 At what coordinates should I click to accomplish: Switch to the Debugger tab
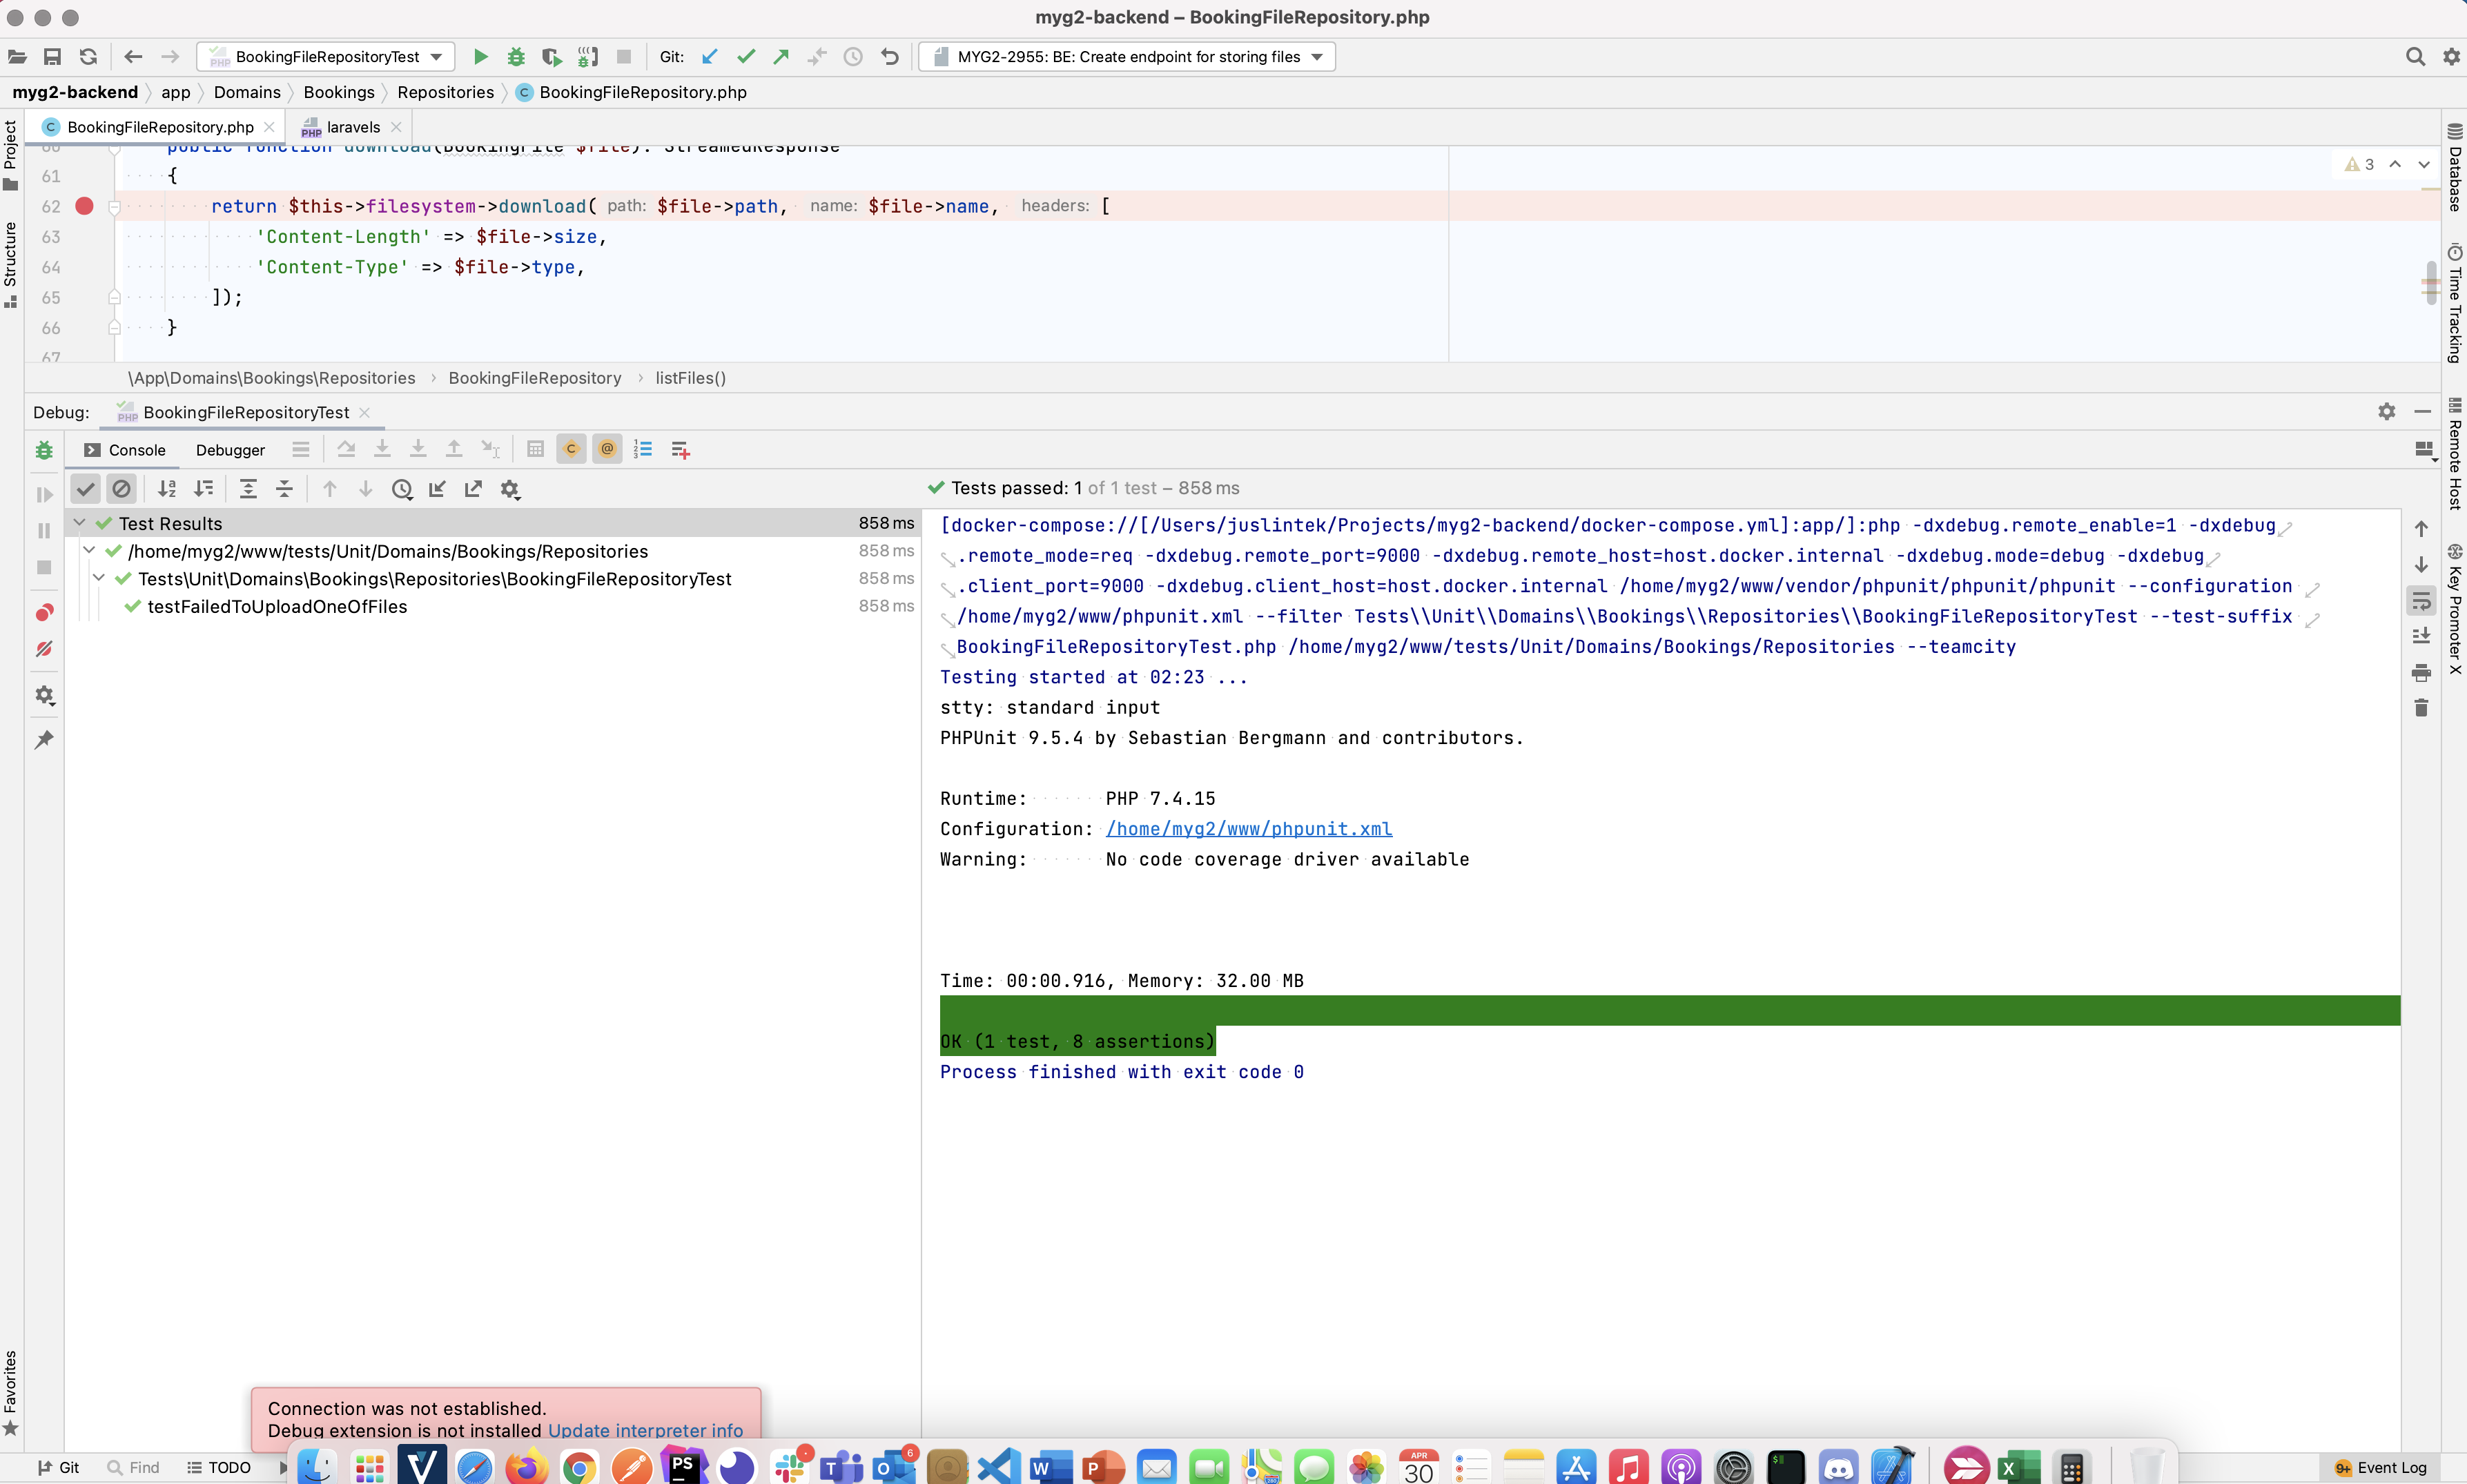[231, 450]
